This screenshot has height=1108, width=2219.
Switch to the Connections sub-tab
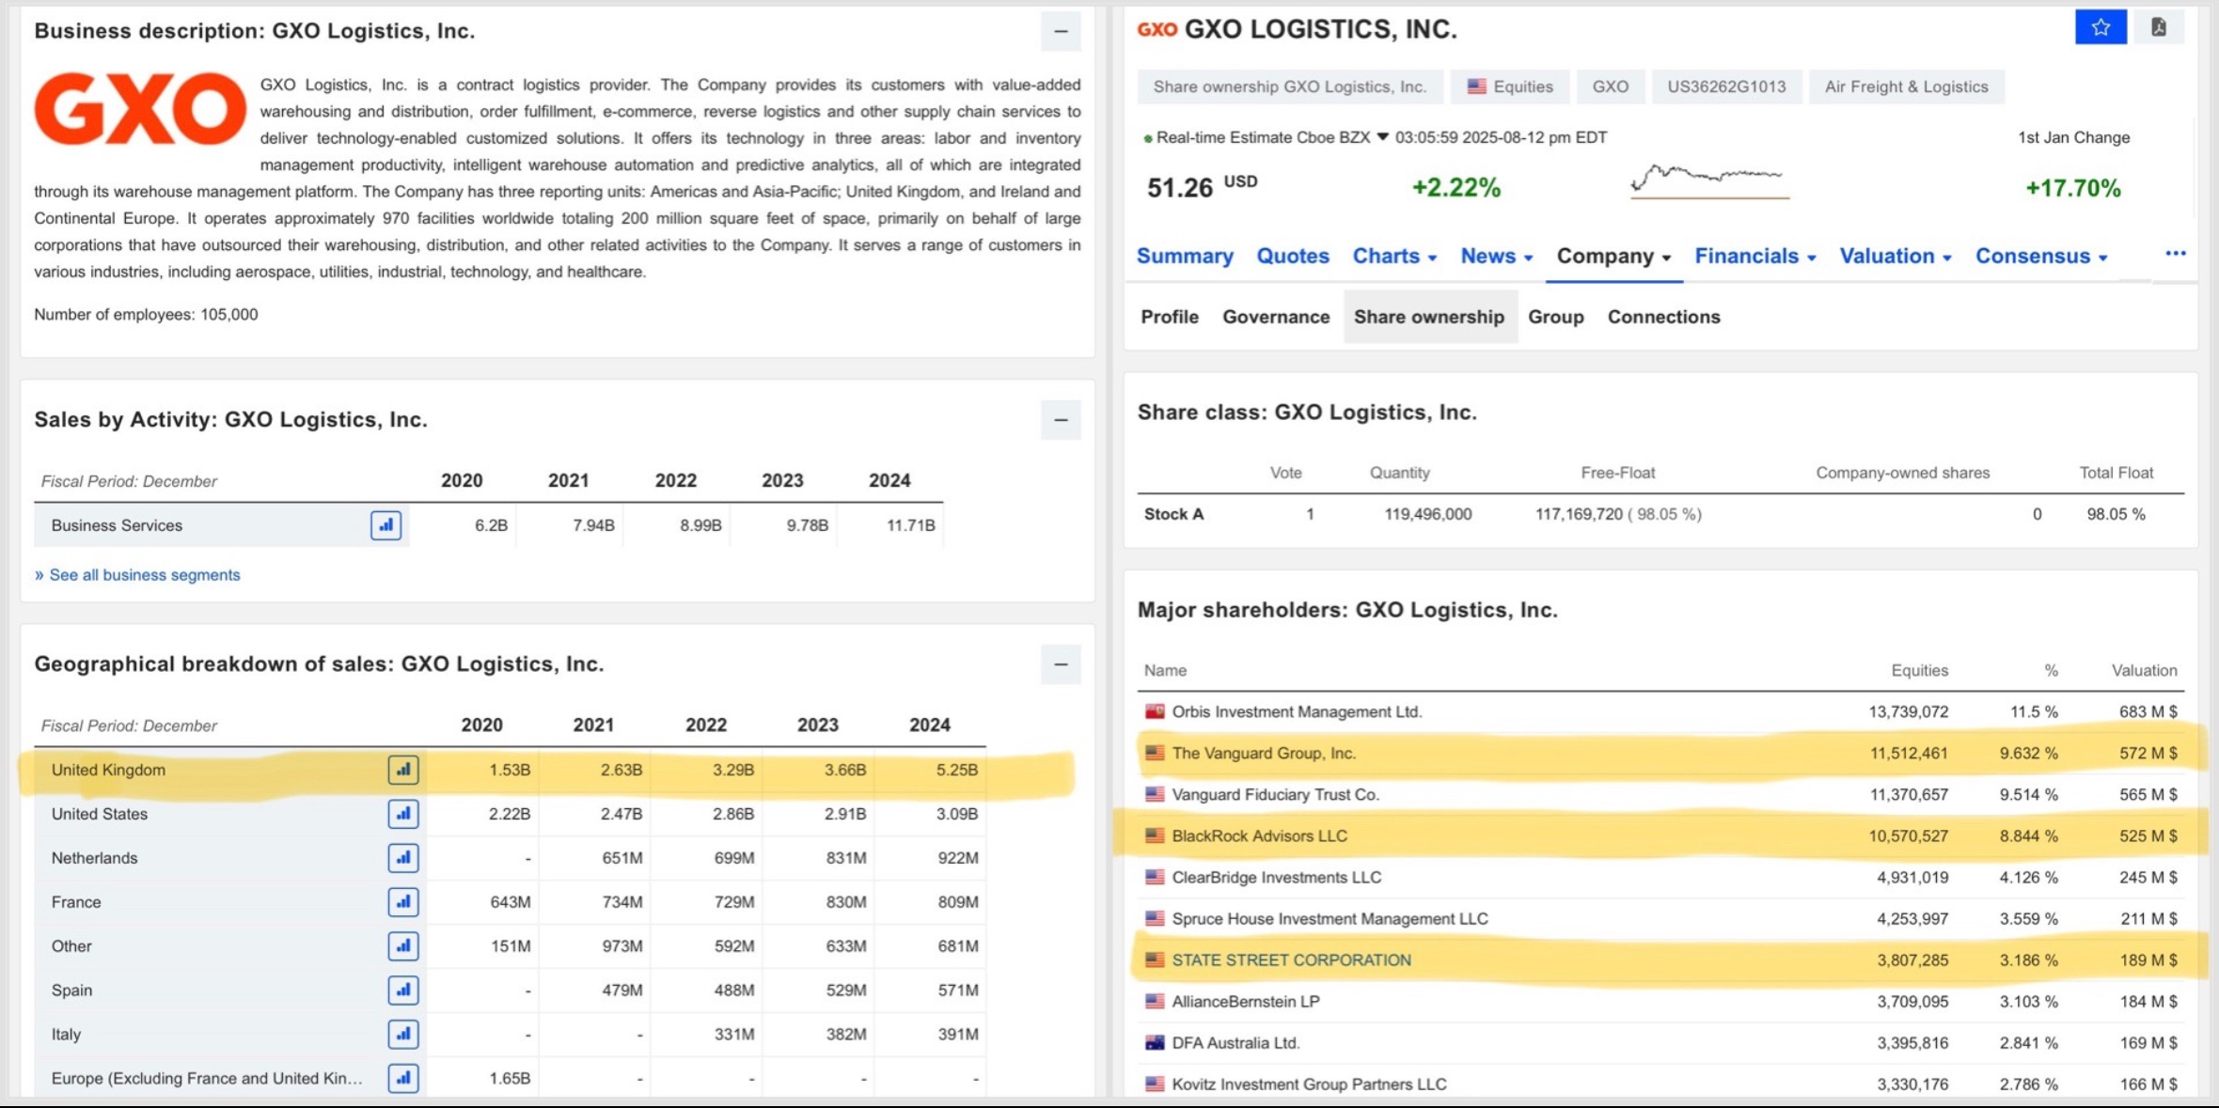tap(1663, 317)
